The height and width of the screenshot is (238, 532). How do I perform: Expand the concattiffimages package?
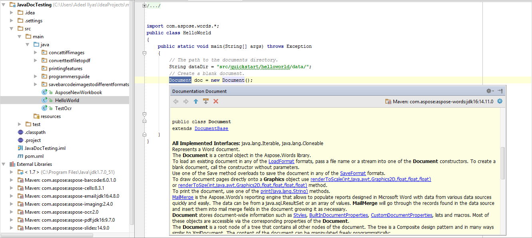(x=36, y=53)
